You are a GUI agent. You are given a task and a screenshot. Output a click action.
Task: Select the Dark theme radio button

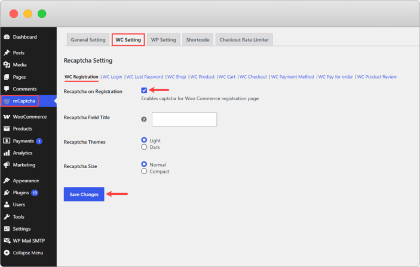tap(144, 147)
